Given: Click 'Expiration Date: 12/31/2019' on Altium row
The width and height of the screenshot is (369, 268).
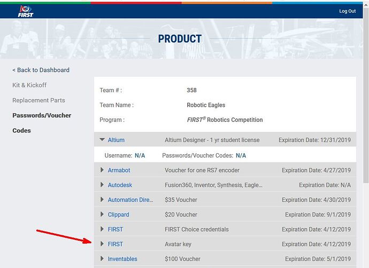Looking at the screenshot, I should pos(314,140).
